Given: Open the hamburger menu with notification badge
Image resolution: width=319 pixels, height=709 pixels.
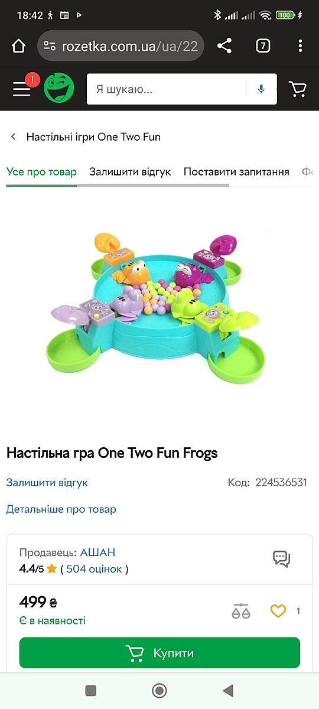Looking at the screenshot, I should (x=22, y=89).
